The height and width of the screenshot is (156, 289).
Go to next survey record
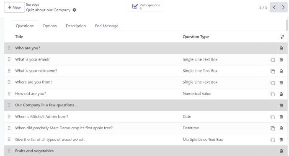[x=283, y=8]
